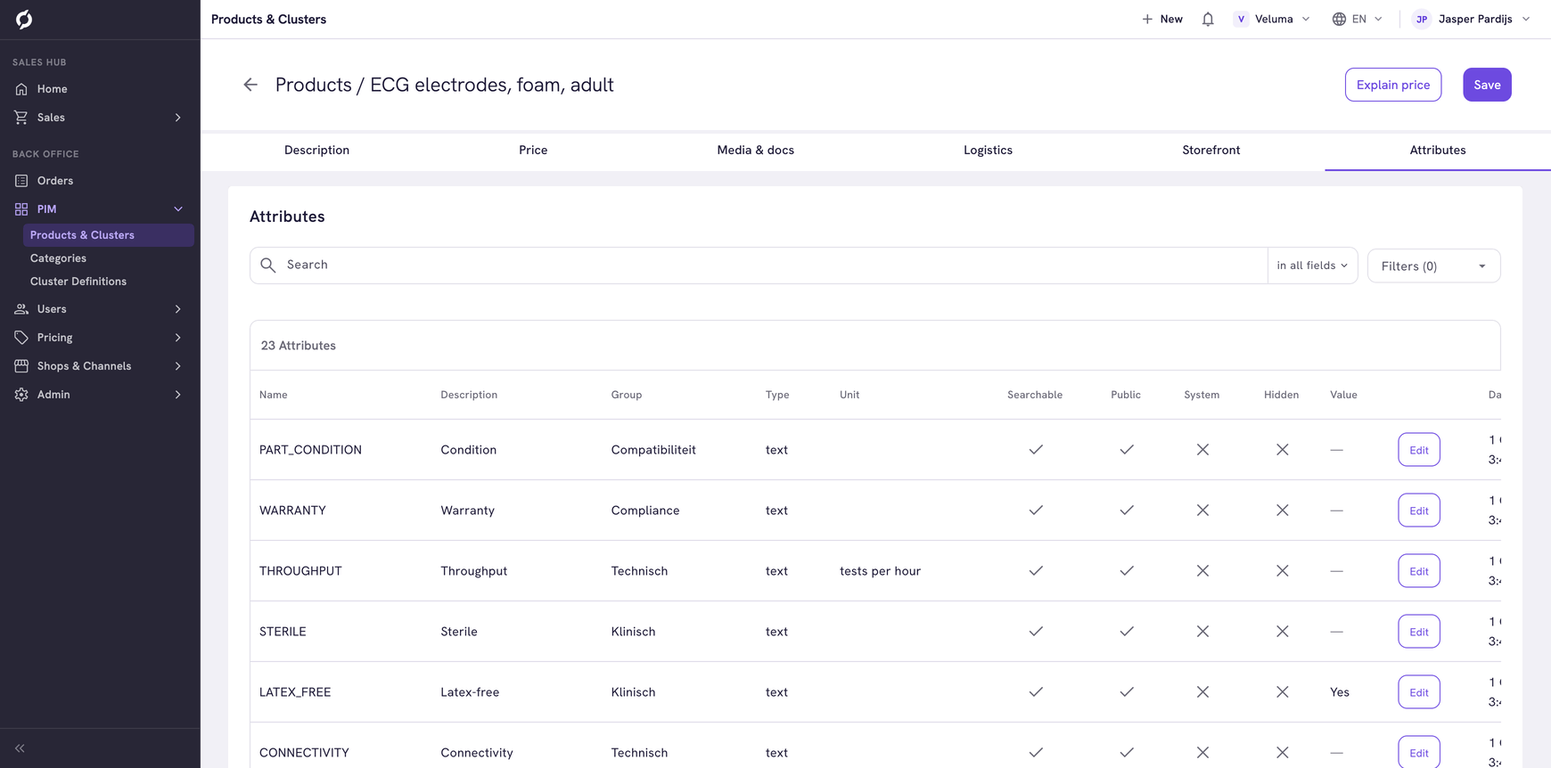Click the Orders list icon
This screenshot has height=768, width=1551.
click(x=21, y=181)
